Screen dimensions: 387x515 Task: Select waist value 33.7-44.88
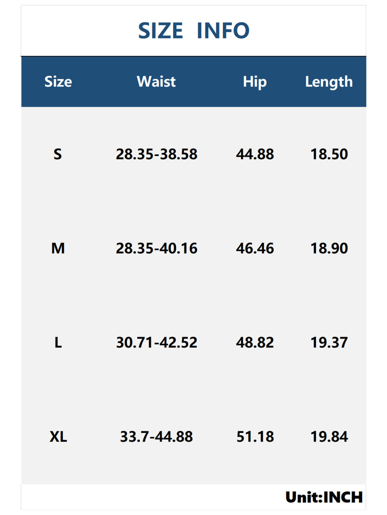[x=157, y=437]
